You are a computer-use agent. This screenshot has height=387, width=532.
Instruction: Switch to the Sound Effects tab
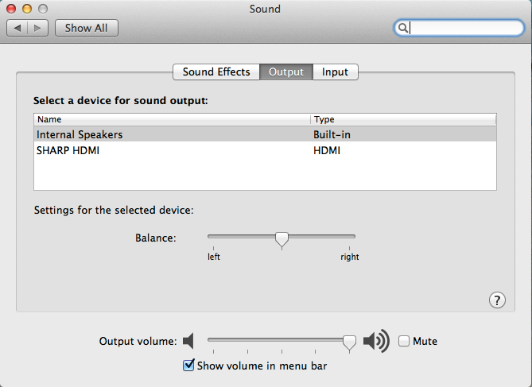tap(216, 72)
